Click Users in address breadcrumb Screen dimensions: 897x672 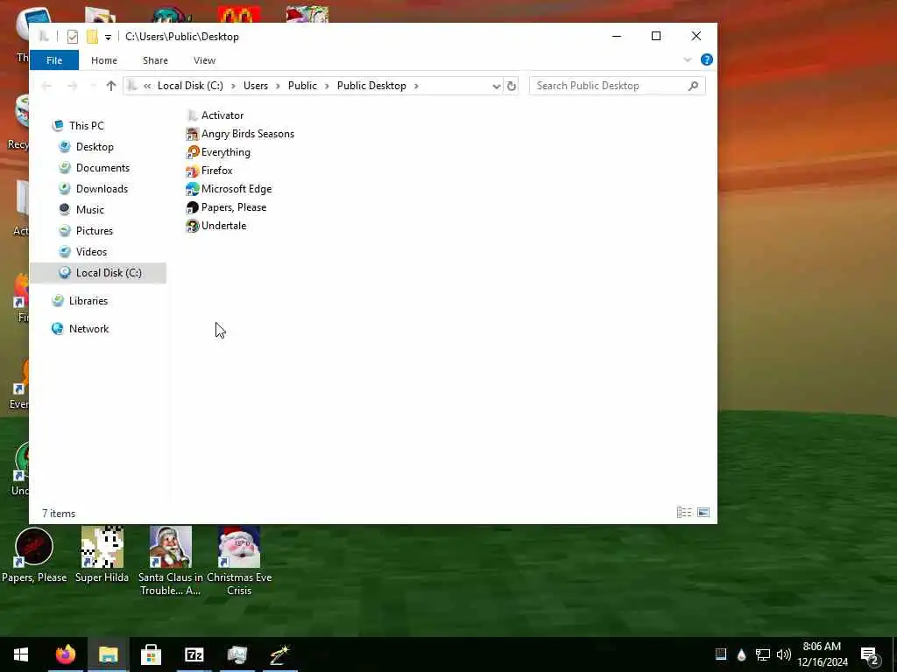256,86
